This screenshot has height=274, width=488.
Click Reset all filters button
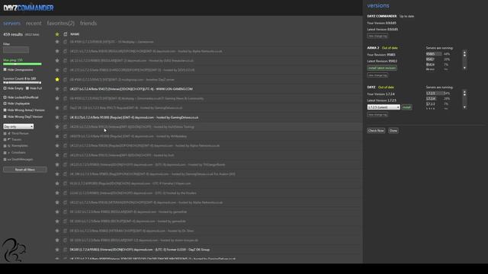25,170
